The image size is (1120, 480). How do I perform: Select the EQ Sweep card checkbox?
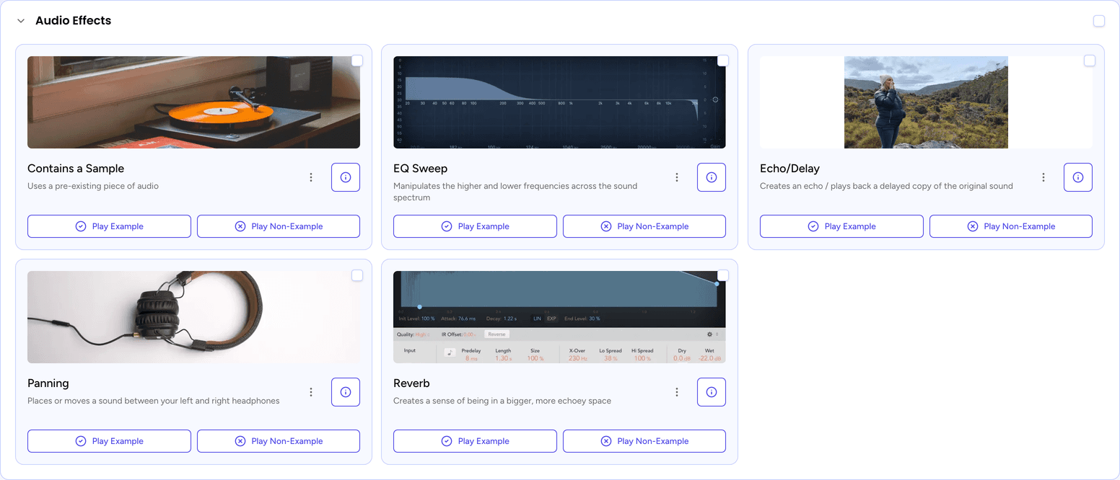(723, 61)
